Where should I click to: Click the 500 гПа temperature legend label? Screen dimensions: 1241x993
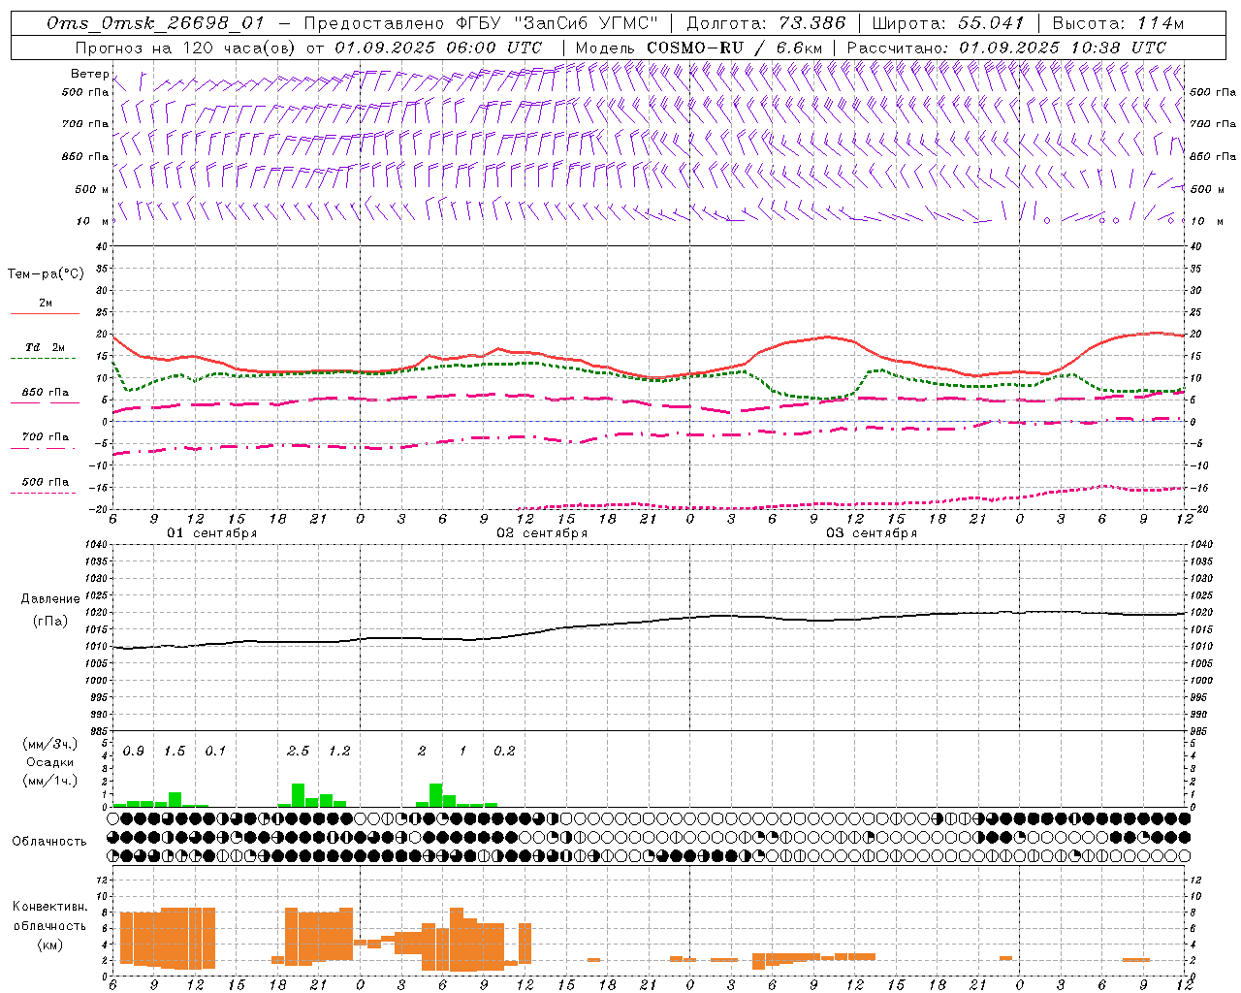46,482
